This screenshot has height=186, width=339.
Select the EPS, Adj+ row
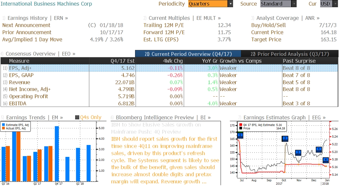pos(169,68)
